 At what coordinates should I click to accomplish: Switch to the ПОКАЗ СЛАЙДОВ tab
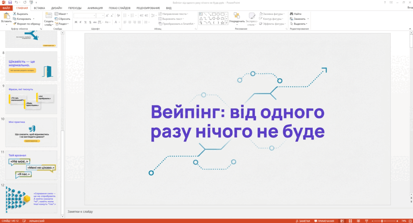point(120,8)
